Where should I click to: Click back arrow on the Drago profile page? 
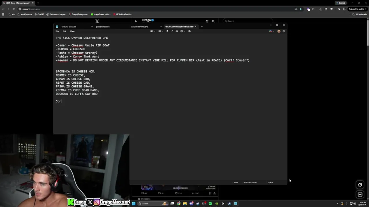(x=136, y=21)
